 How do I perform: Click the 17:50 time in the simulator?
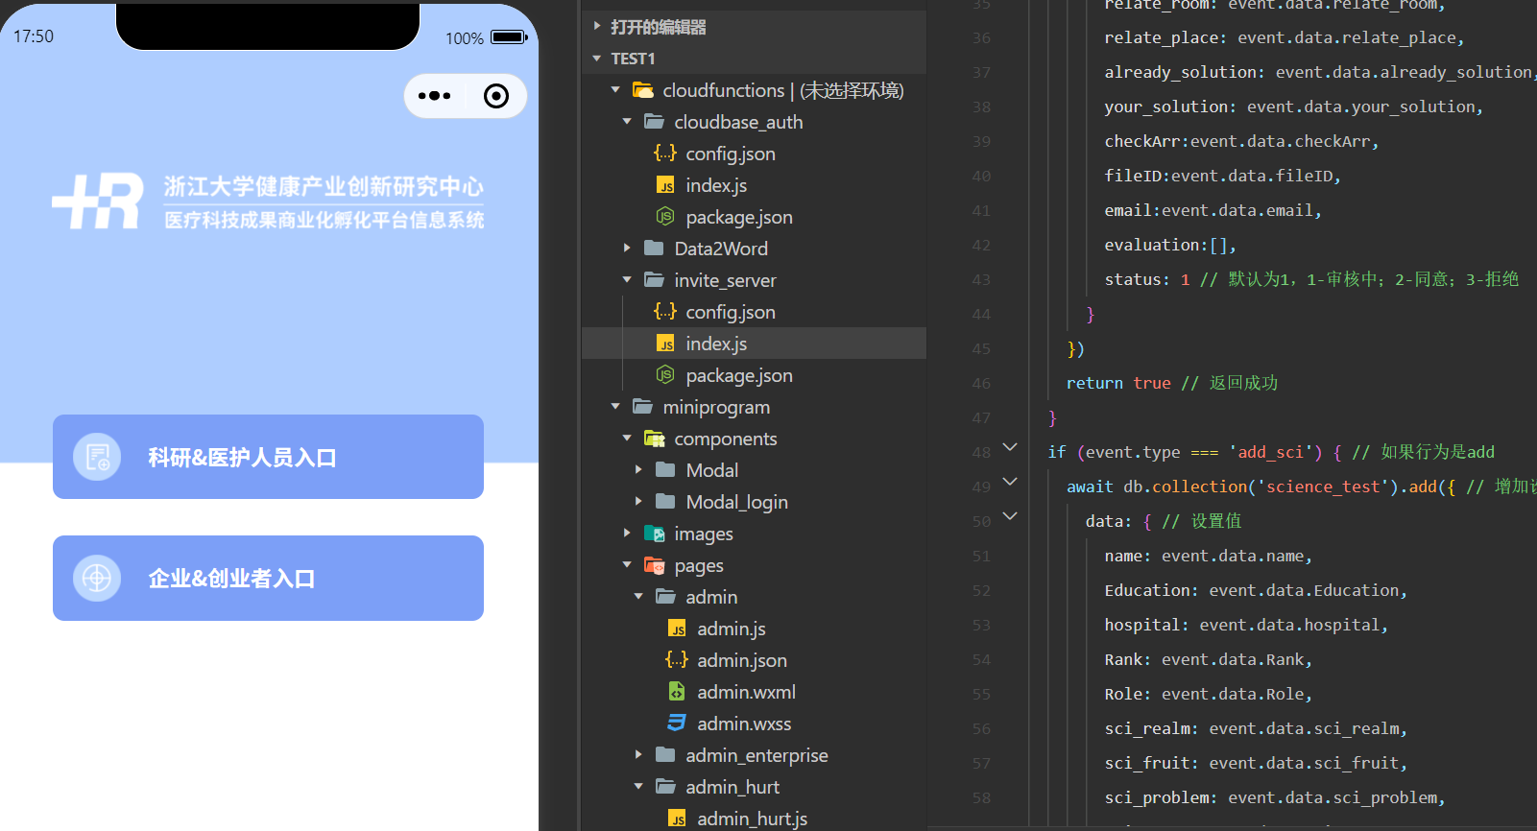click(x=34, y=36)
